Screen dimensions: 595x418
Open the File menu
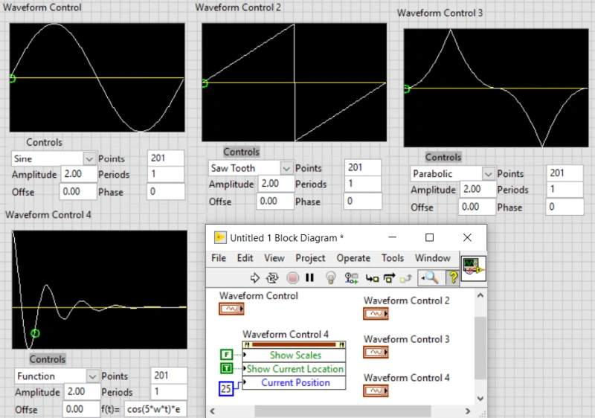point(219,258)
